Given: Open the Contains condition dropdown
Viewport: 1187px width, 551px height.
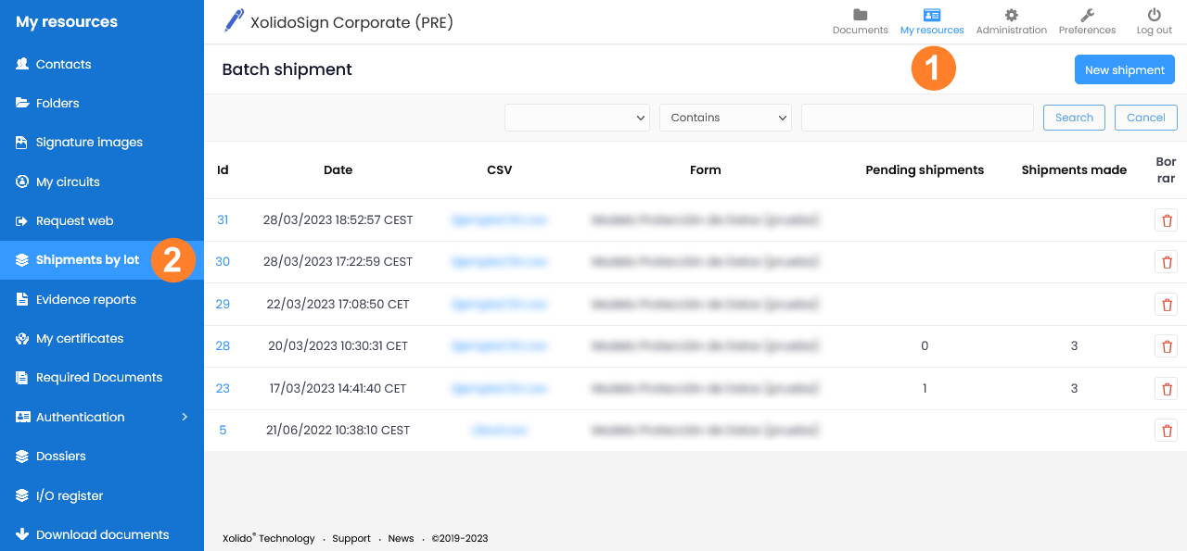Looking at the screenshot, I should point(725,118).
